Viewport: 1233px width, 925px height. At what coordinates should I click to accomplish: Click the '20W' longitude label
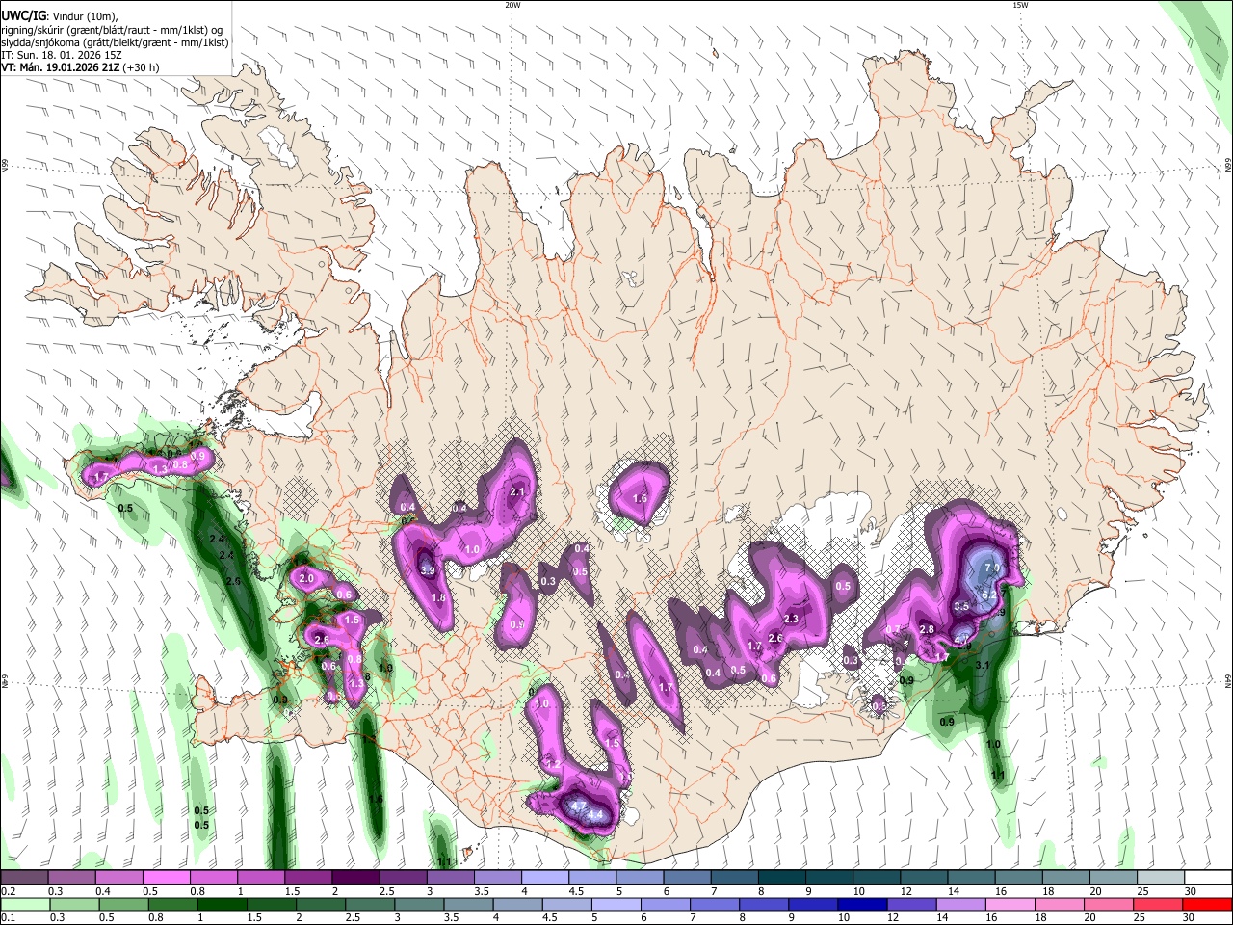point(512,5)
